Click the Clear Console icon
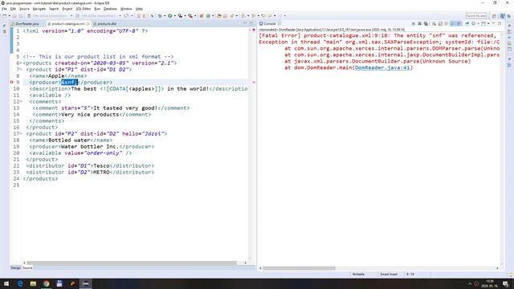 [x=434, y=23]
